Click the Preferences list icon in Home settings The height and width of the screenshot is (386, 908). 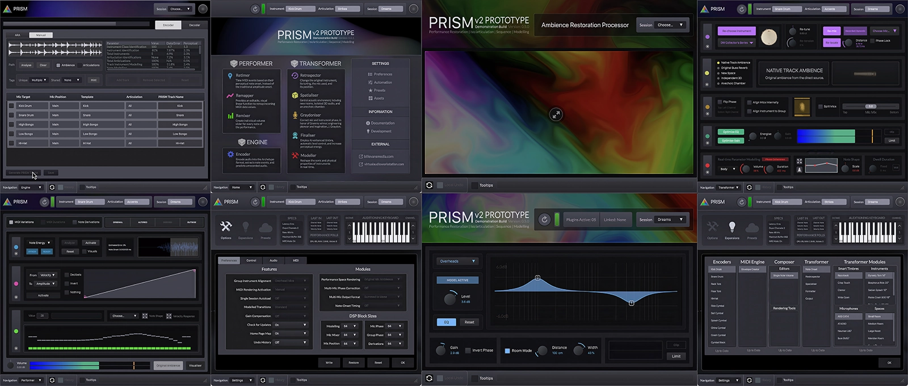pos(370,74)
